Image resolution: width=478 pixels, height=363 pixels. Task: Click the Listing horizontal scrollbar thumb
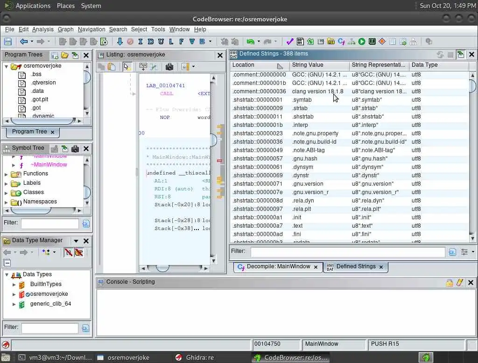[x=162, y=268]
